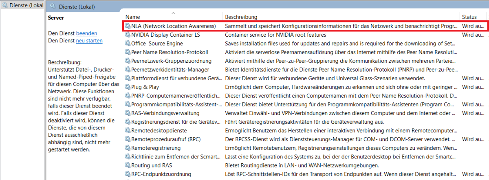Click the Routing und RAS service icon

click(128, 165)
